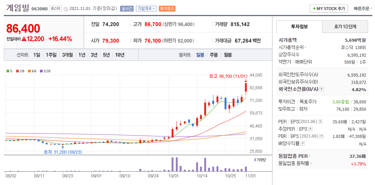Viewport: 375px width, 185px height.
Task: Click the 4.82% foreign ownership value
Action: click(359, 90)
